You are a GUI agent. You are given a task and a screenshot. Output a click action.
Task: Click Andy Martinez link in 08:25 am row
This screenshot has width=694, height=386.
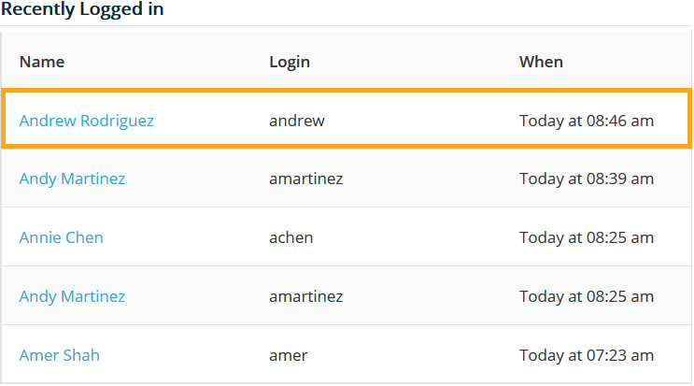click(x=72, y=296)
